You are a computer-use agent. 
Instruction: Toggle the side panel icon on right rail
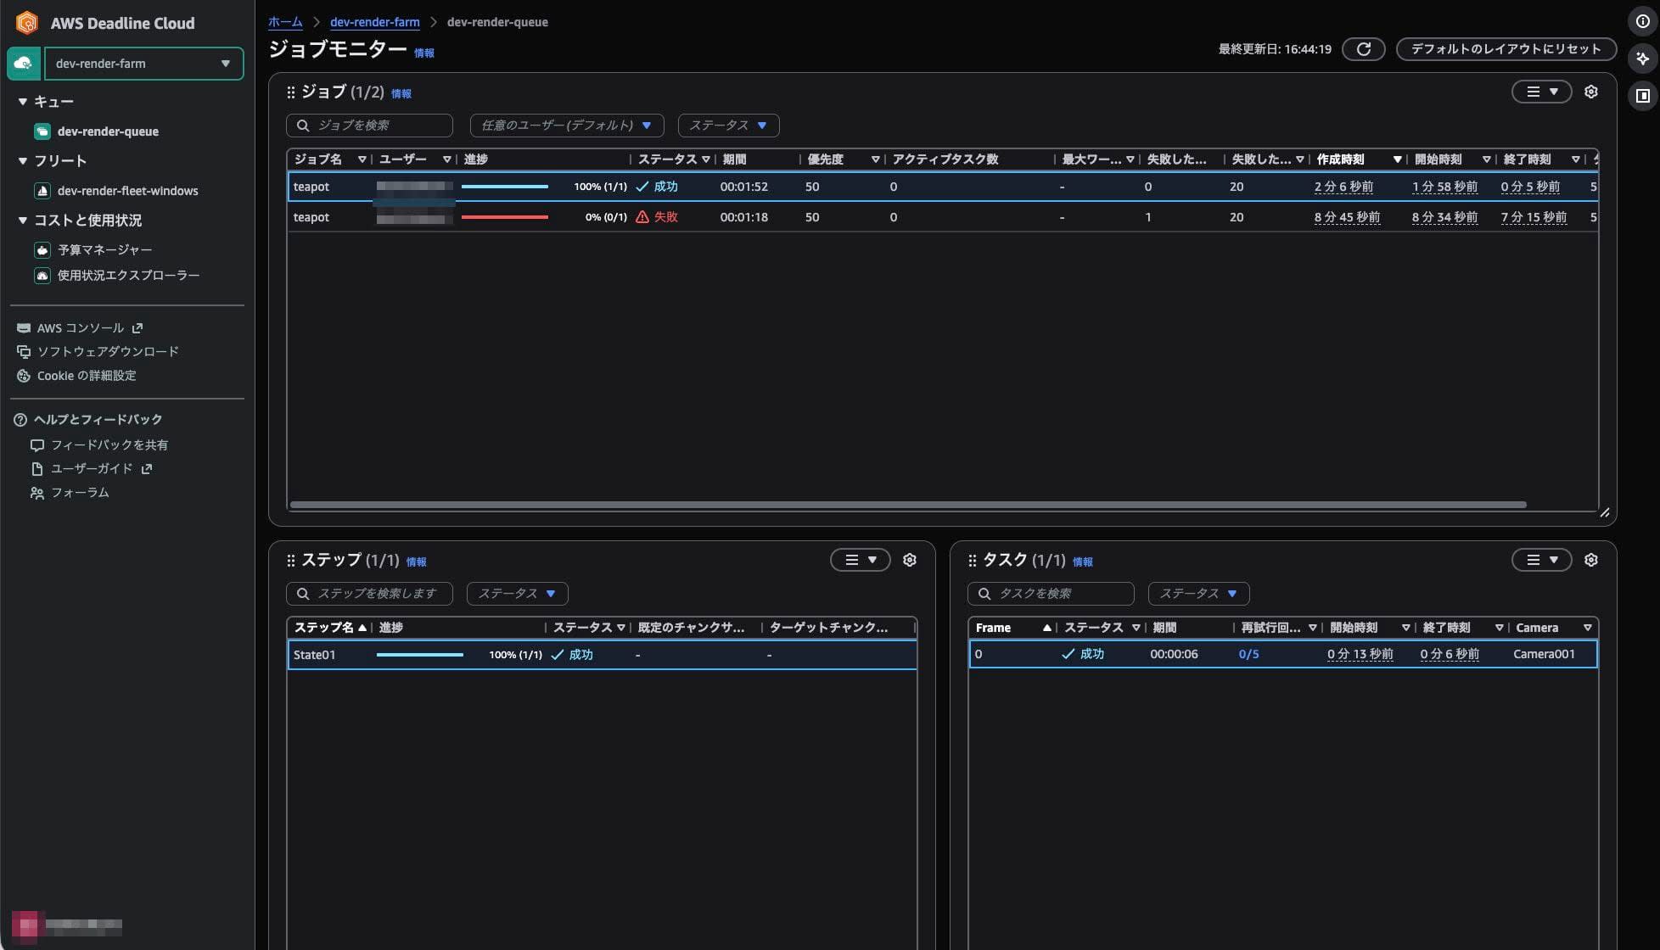click(x=1643, y=96)
